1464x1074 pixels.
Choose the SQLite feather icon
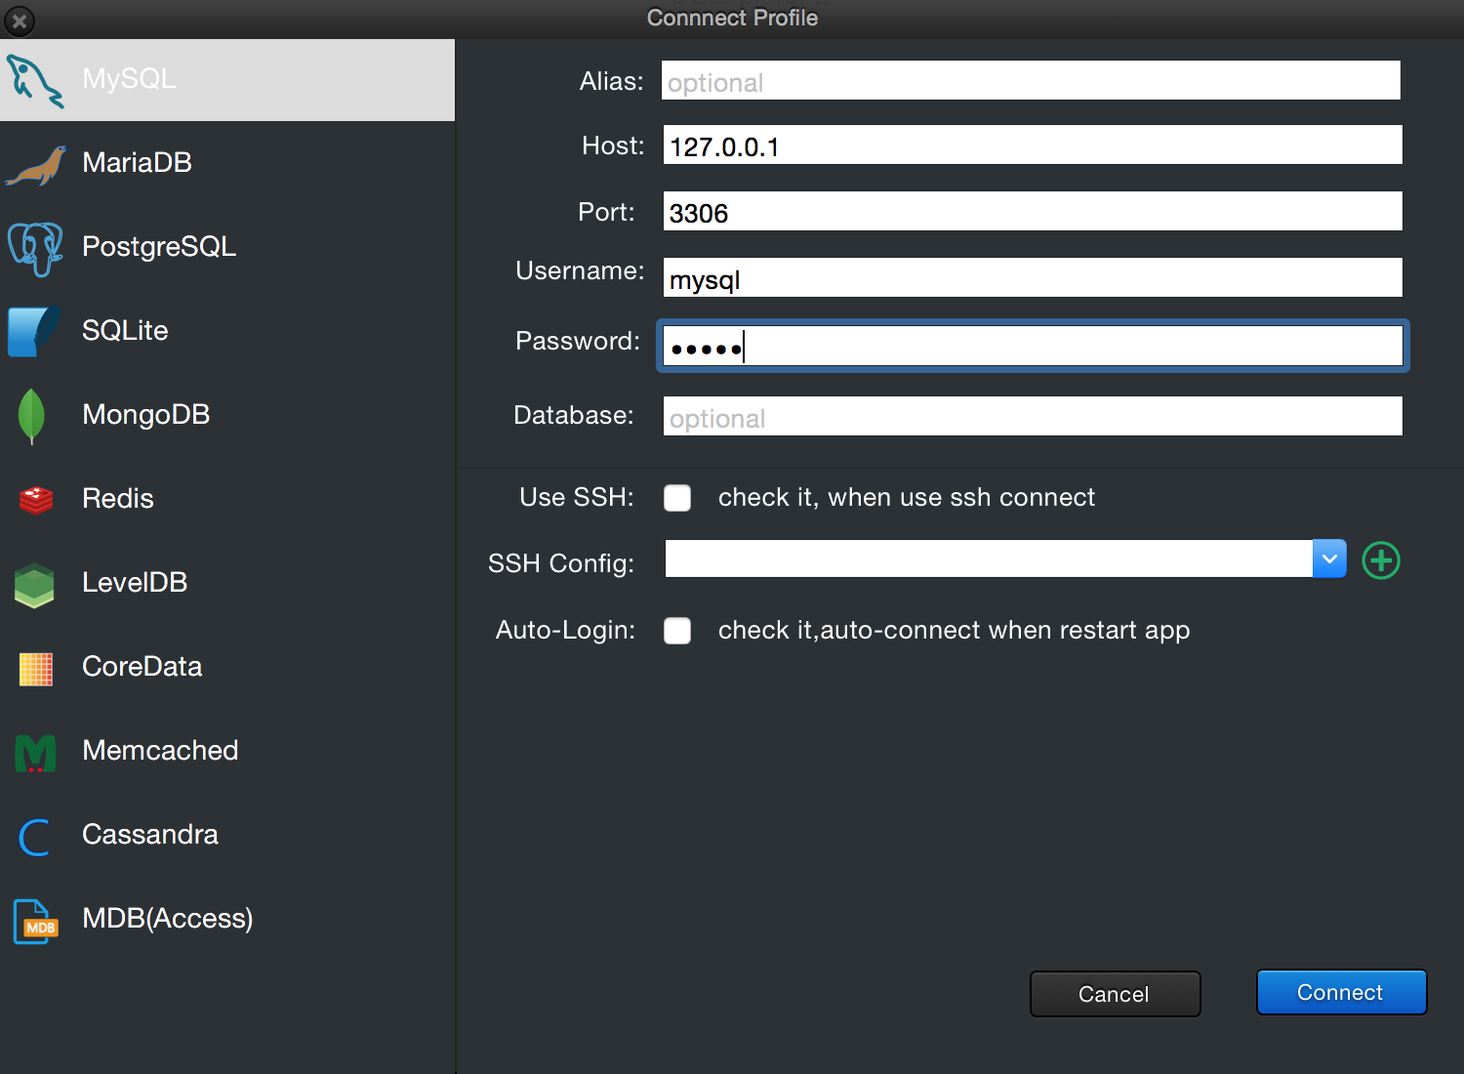(x=33, y=331)
